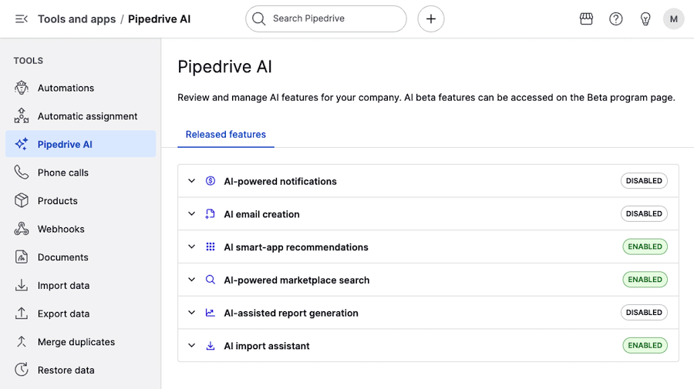Open the user profile avatar M
This screenshot has height=389, width=694.
(x=673, y=19)
